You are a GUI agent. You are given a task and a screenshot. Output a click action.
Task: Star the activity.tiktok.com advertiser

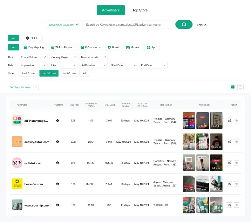tap(236, 142)
